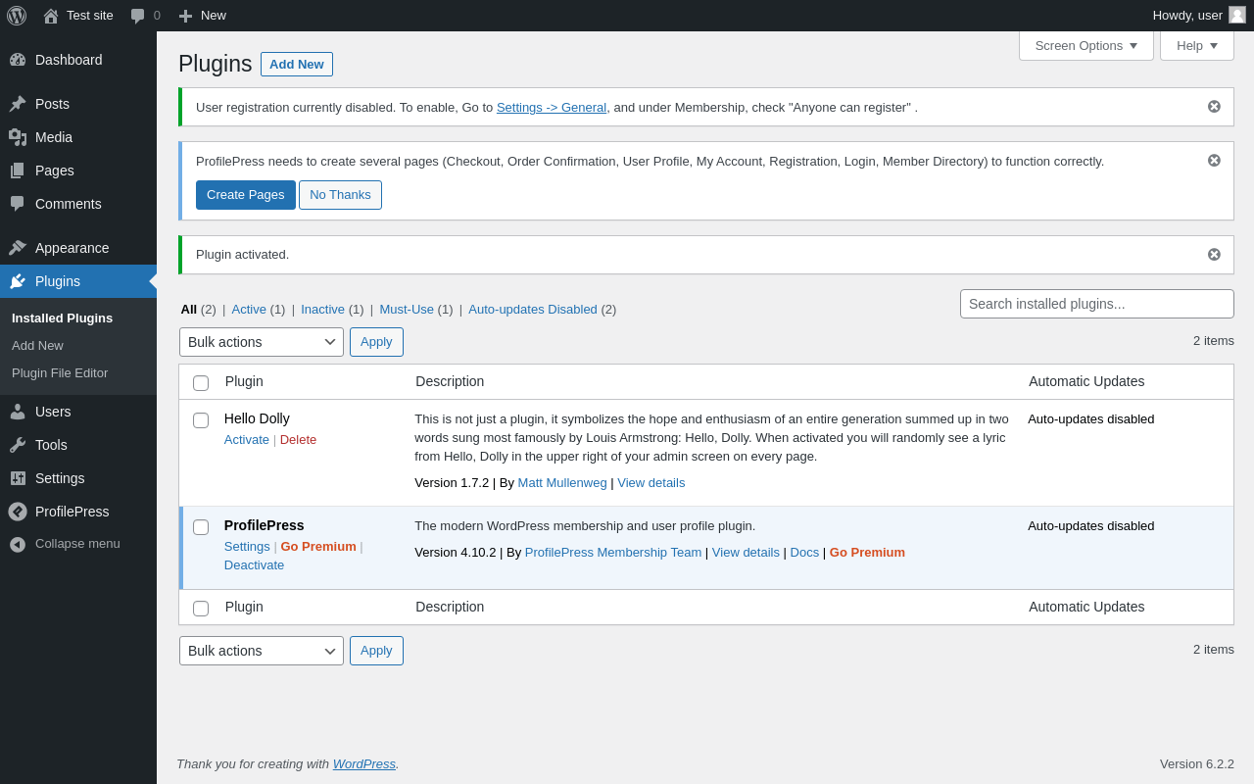Deactivate the ProfilePress plugin
The height and width of the screenshot is (784, 1254).
click(x=254, y=565)
